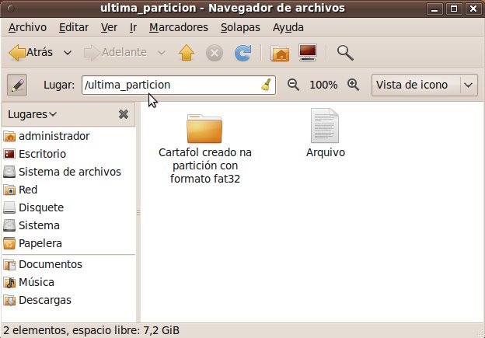485x338 pixels.
Task: Open the Ir menu
Action: tap(133, 27)
